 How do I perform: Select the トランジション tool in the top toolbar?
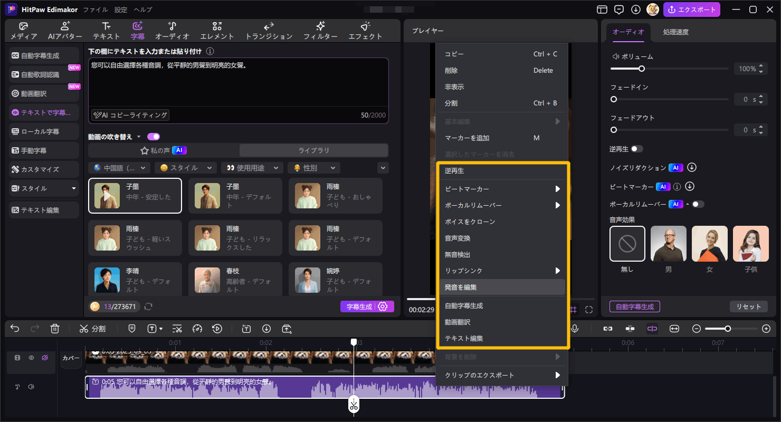pos(268,31)
